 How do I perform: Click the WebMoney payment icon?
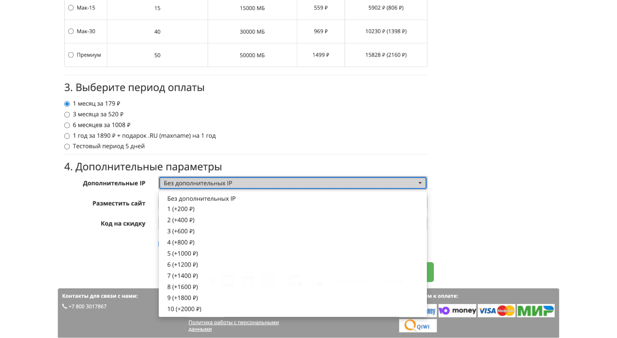431,311
